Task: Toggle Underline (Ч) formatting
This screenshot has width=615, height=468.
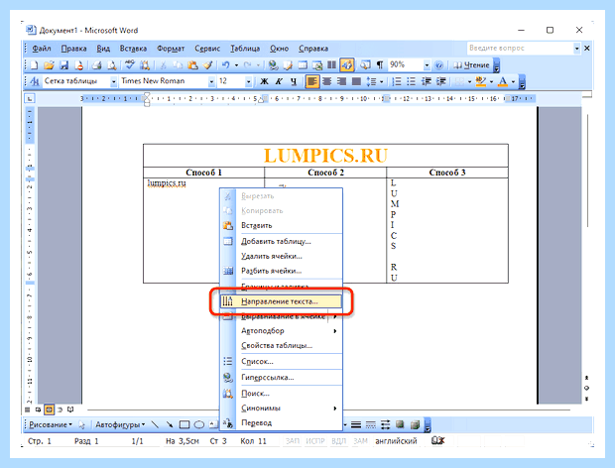Action: pos(294,81)
